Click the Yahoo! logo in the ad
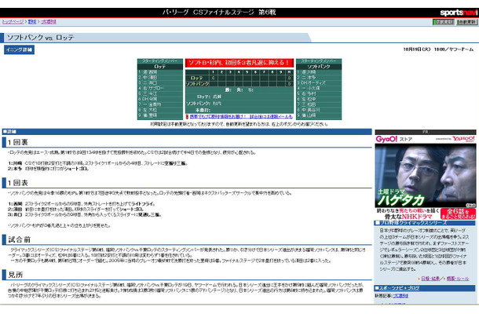This screenshot has width=479, height=314. (463, 139)
